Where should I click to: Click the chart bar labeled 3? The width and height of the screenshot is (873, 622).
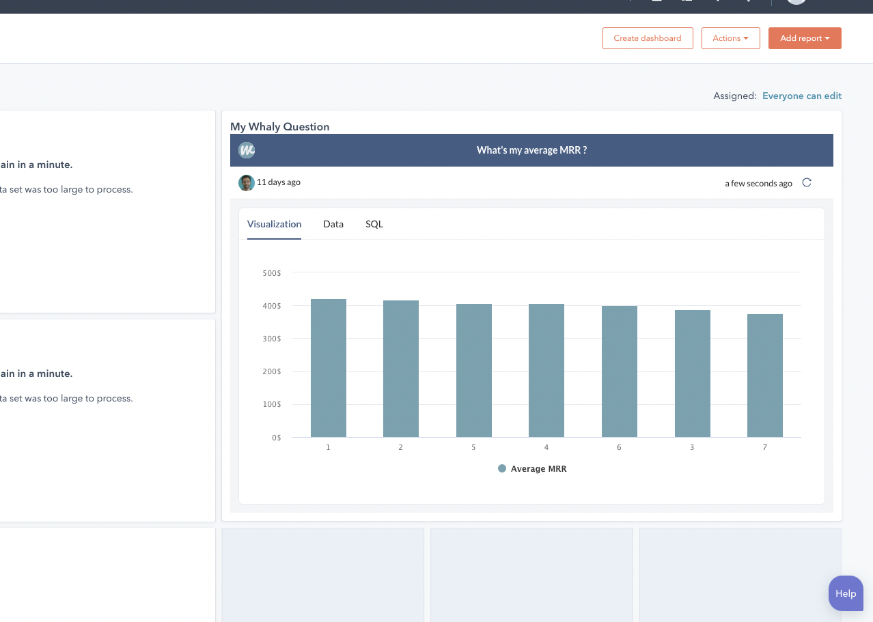[692, 373]
